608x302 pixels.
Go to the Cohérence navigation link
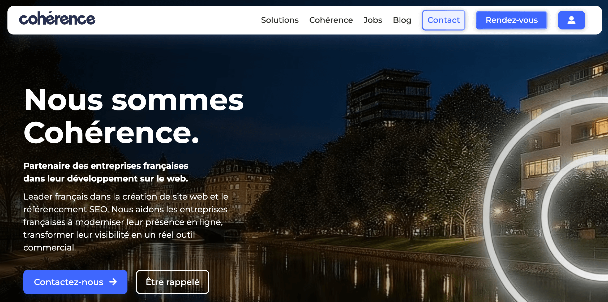coord(331,20)
